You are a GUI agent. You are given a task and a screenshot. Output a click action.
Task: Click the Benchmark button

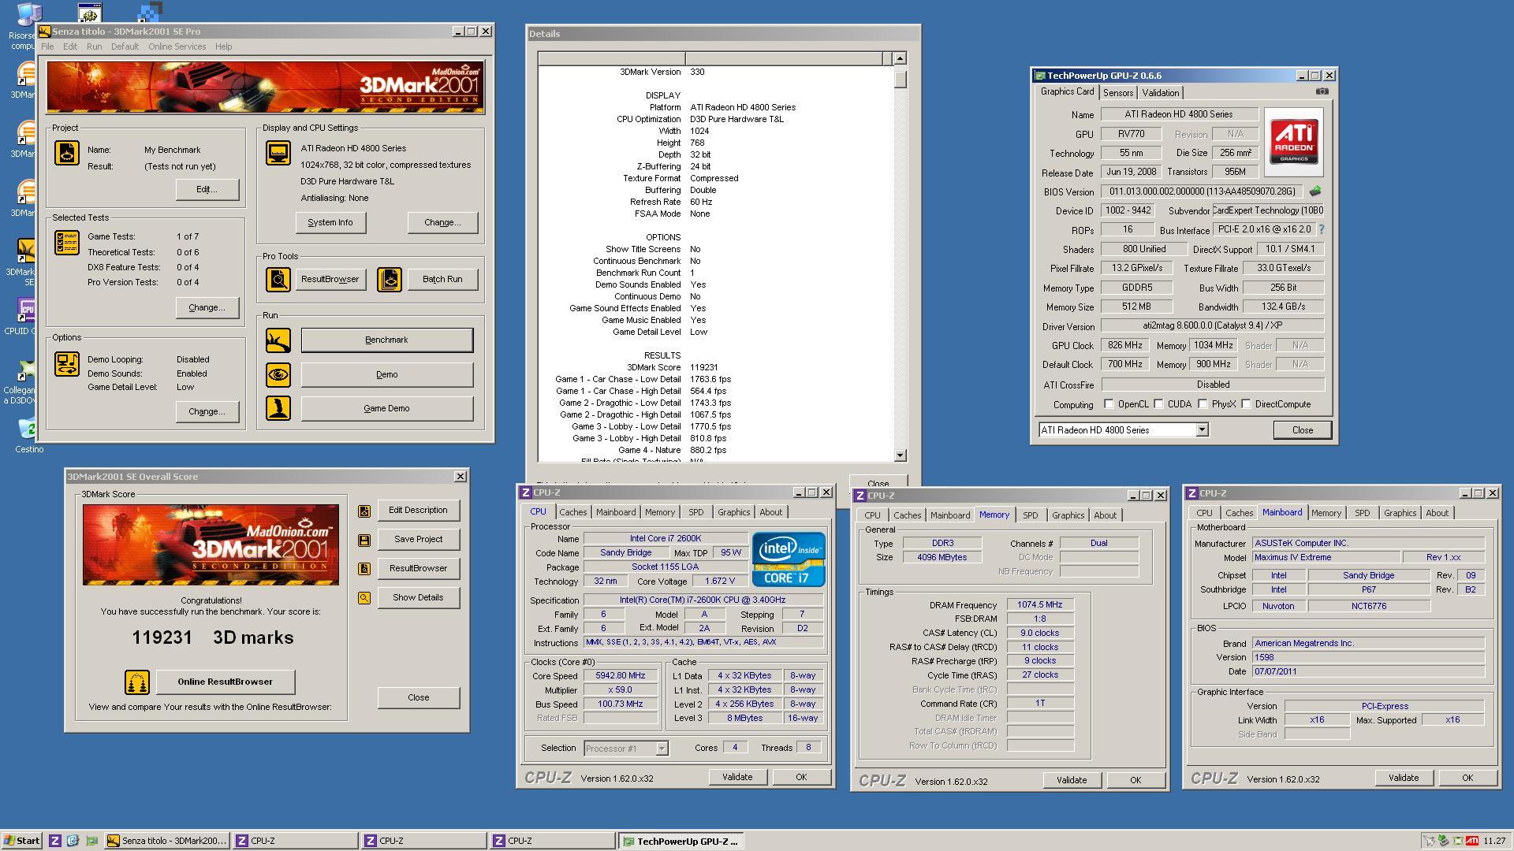click(386, 340)
